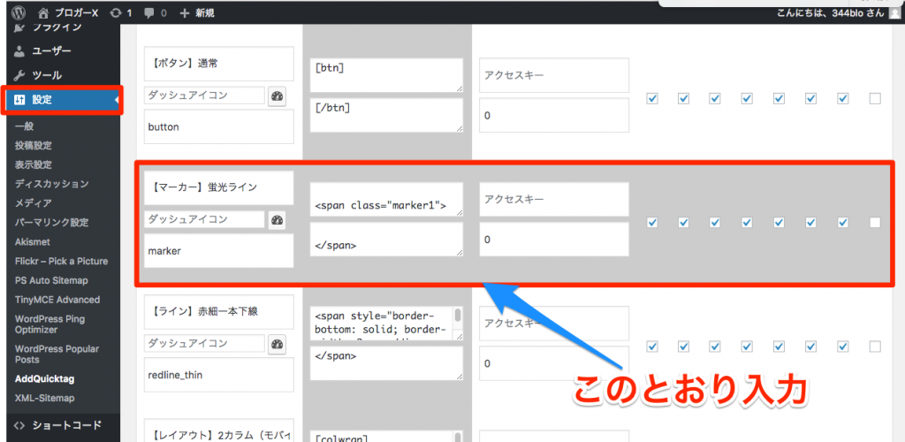Image resolution: width=905 pixels, height=442 pixels.
Task: Click dashicon picker for redline_thin row
Action: tap(278, 345)
